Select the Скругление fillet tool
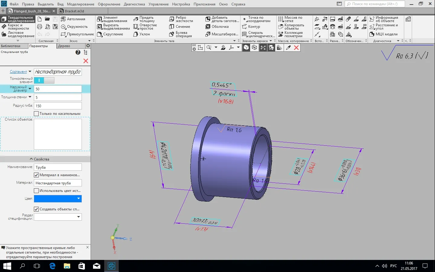Image resolution: width=435 pixels, height=272 pixels. tap(110, 34)
